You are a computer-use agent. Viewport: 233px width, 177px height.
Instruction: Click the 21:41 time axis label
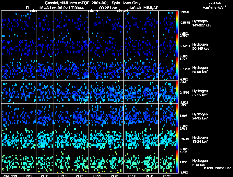[x=150, y=176]
